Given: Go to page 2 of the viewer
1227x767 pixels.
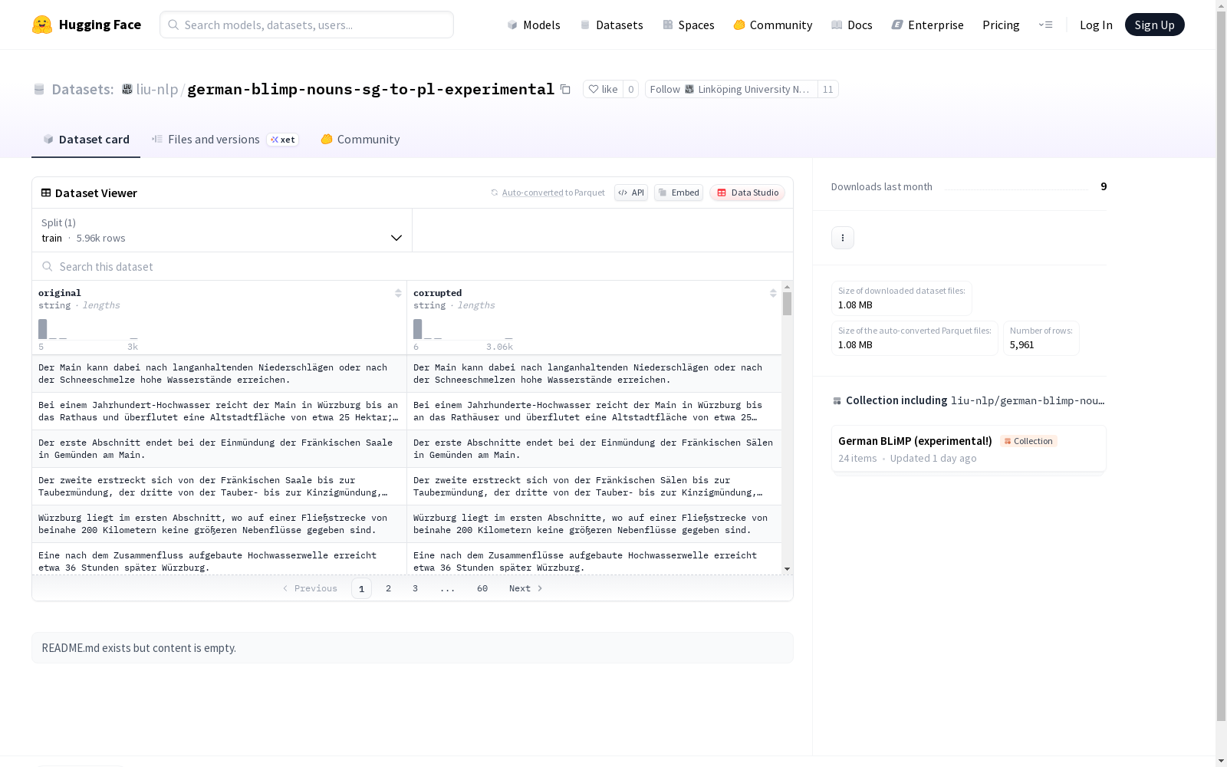Looking at the screenshot, I should (x=388, y=588).
